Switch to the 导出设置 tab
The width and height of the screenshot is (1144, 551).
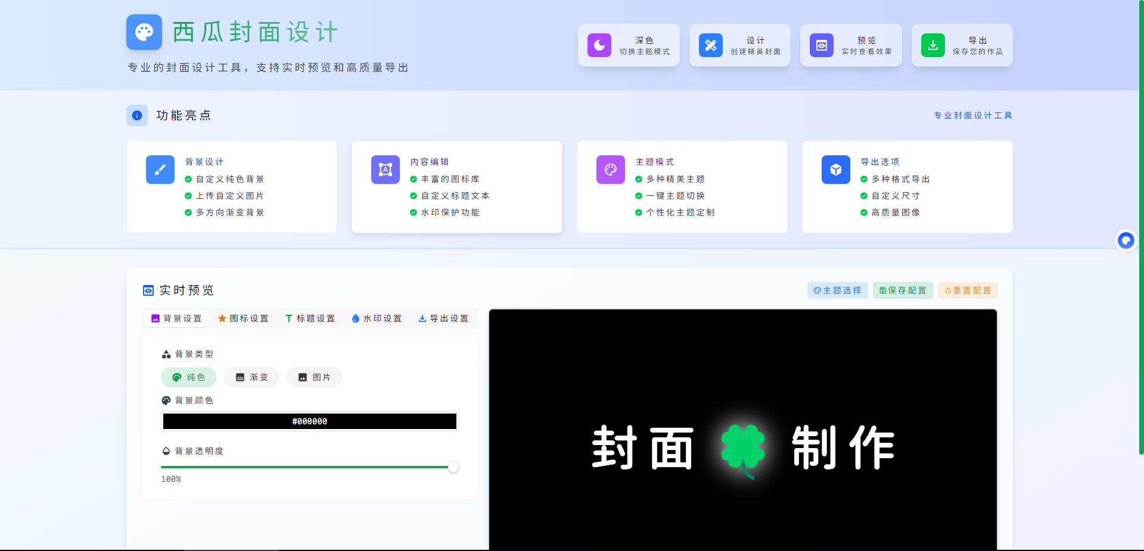click(x=443, y=318)
